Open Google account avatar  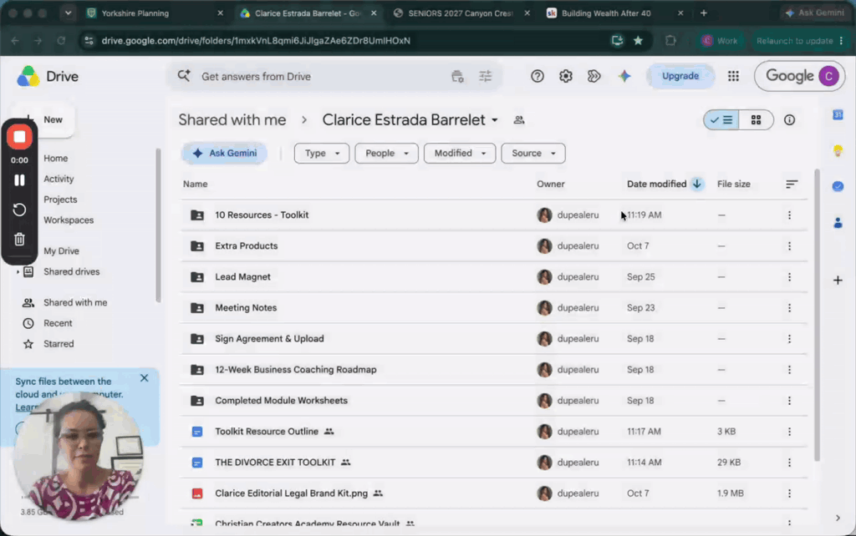coord(828,76)
